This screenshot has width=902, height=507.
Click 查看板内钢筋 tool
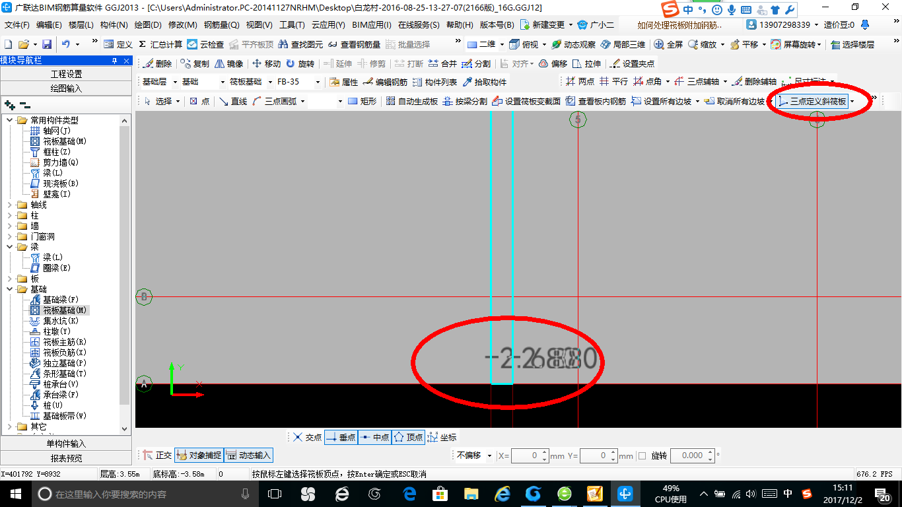596,101
